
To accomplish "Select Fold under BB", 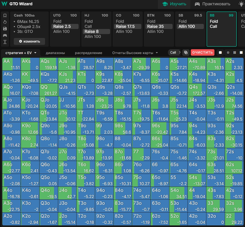I will (x=214, y=21).
